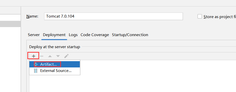Click the External Source archive icon
This screenshot has height=92, width=236.
click(36, 71)
